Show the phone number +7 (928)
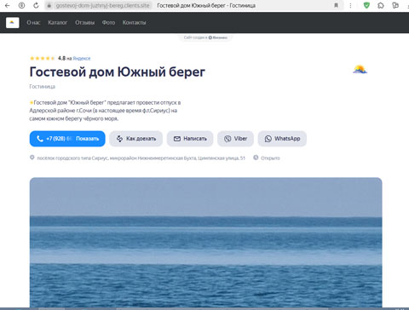 point(67,139)
